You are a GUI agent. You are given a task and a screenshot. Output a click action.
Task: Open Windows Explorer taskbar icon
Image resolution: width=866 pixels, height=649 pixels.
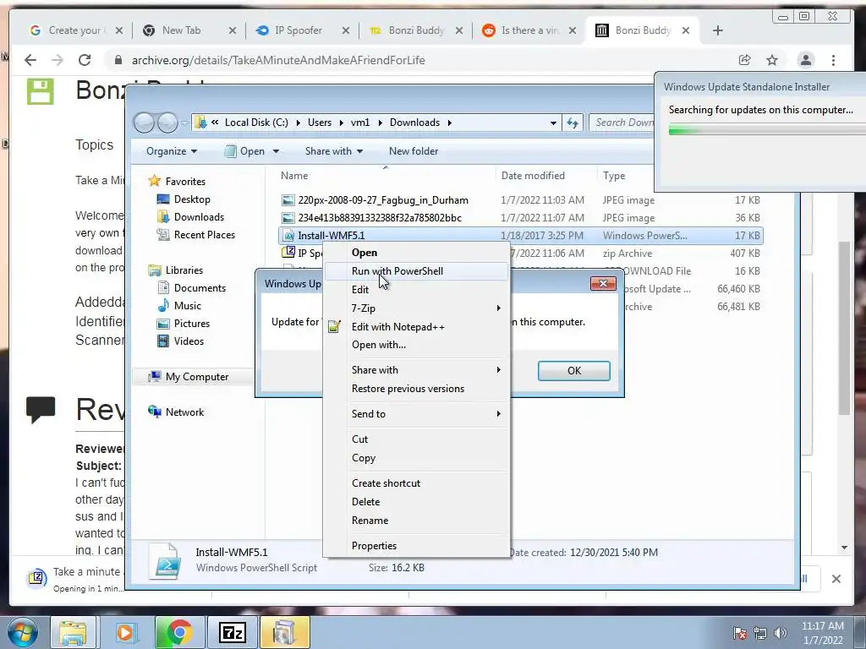74,632
